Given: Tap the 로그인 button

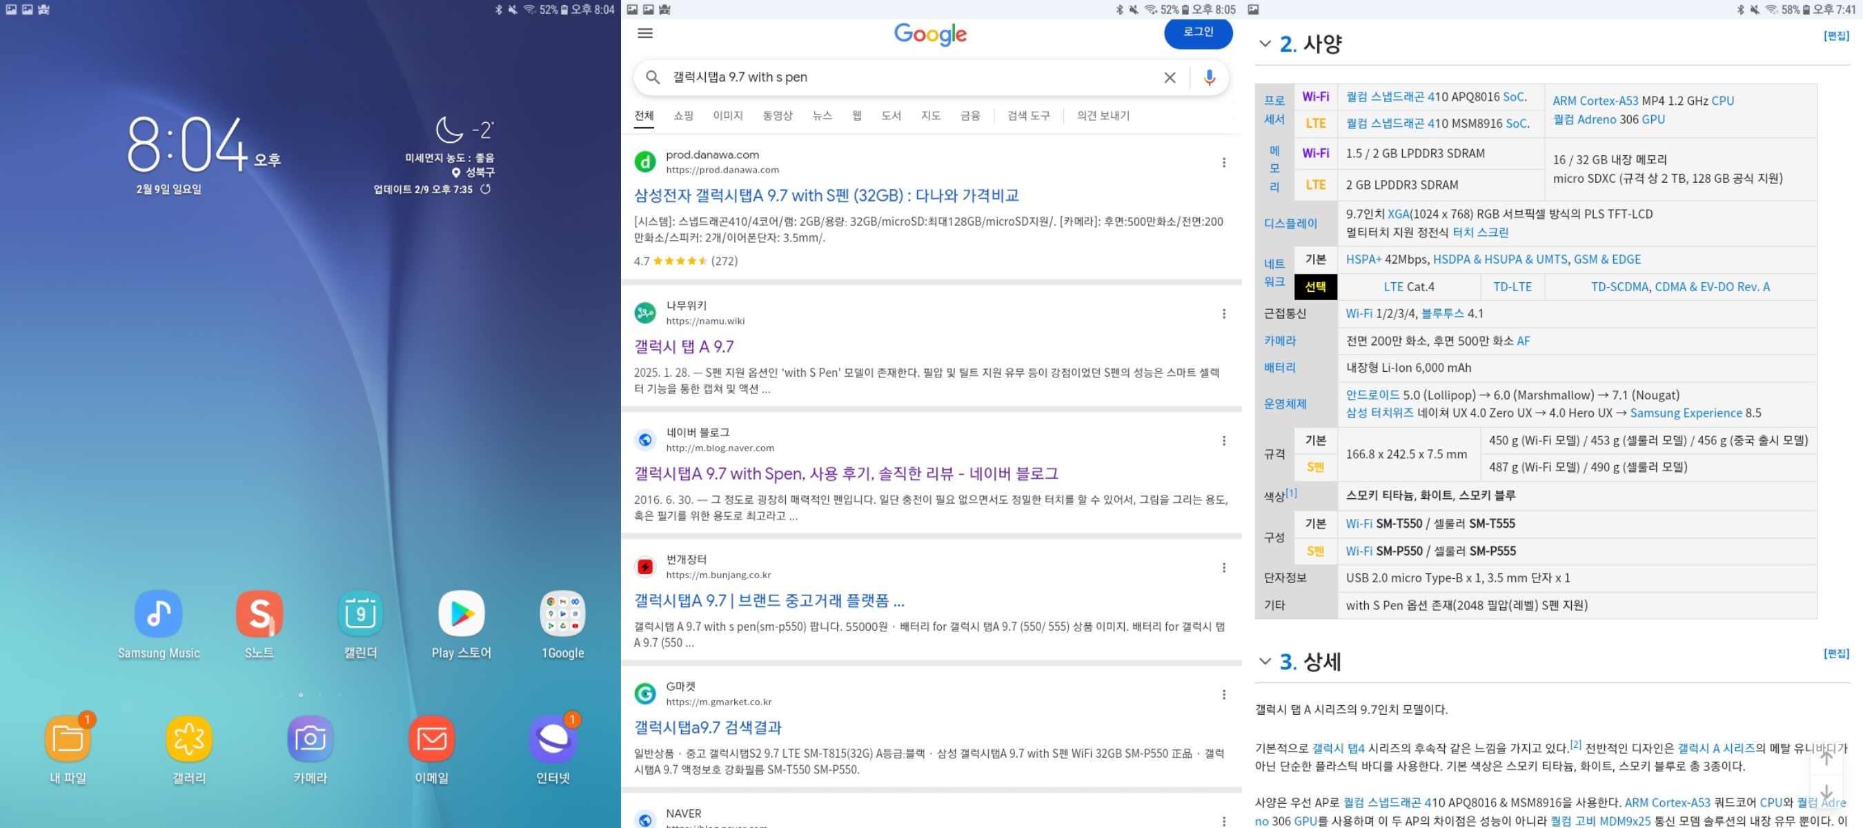Looking at the screenshot, I should pos(1198,33).
